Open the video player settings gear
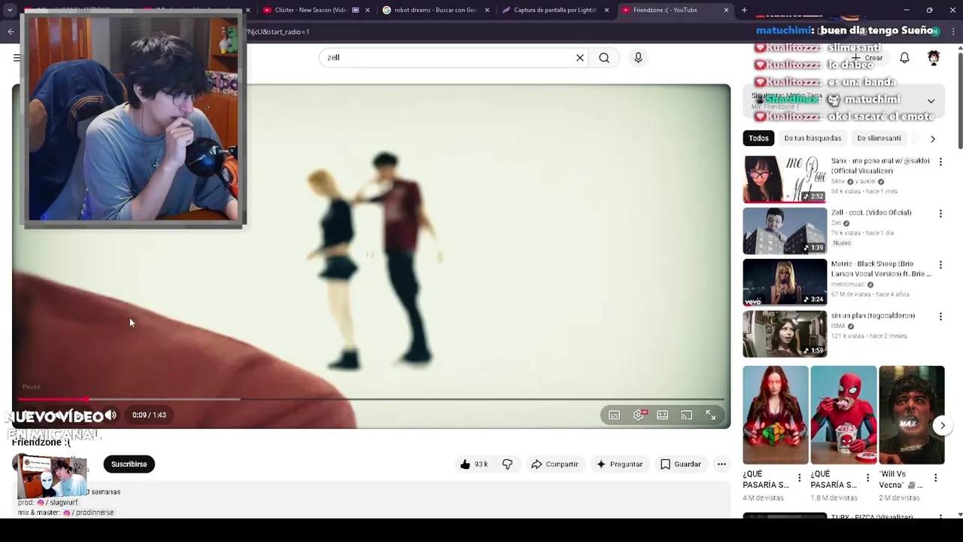This screenshot has height=542, width=963. 639,415
